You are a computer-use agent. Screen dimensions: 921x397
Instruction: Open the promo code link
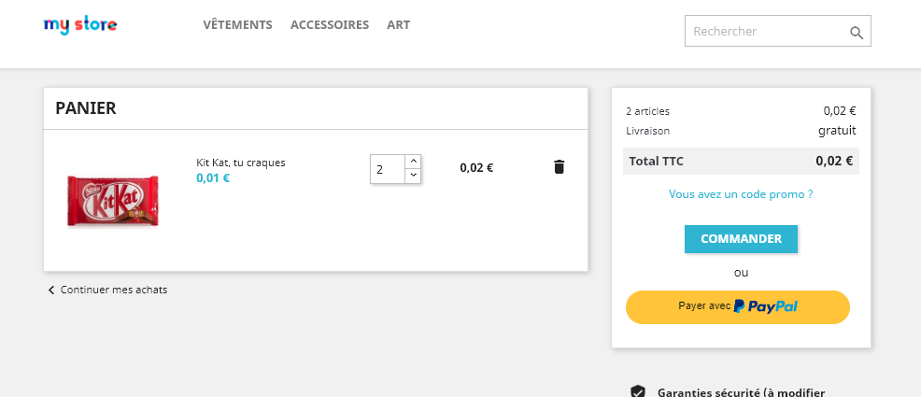click(741, 194)
